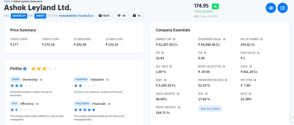Click today's low value ₹ 173.10
The width and height of the screenshot is (294, 125).
[x=48, y=45]
